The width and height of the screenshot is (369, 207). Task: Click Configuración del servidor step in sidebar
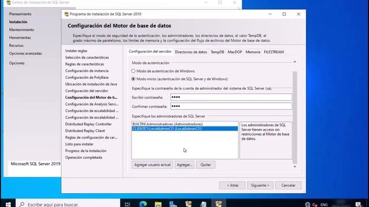coord(86,91)
